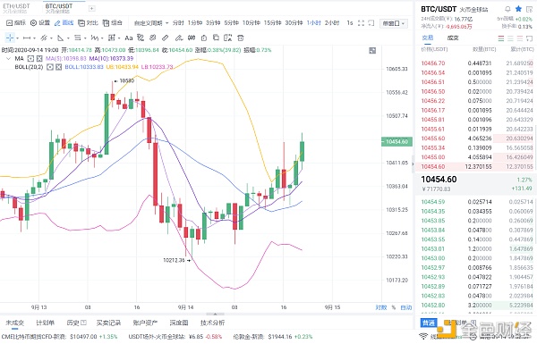Select the wave pattern drawing tool
537x344 pixels.
click(95, 38)
